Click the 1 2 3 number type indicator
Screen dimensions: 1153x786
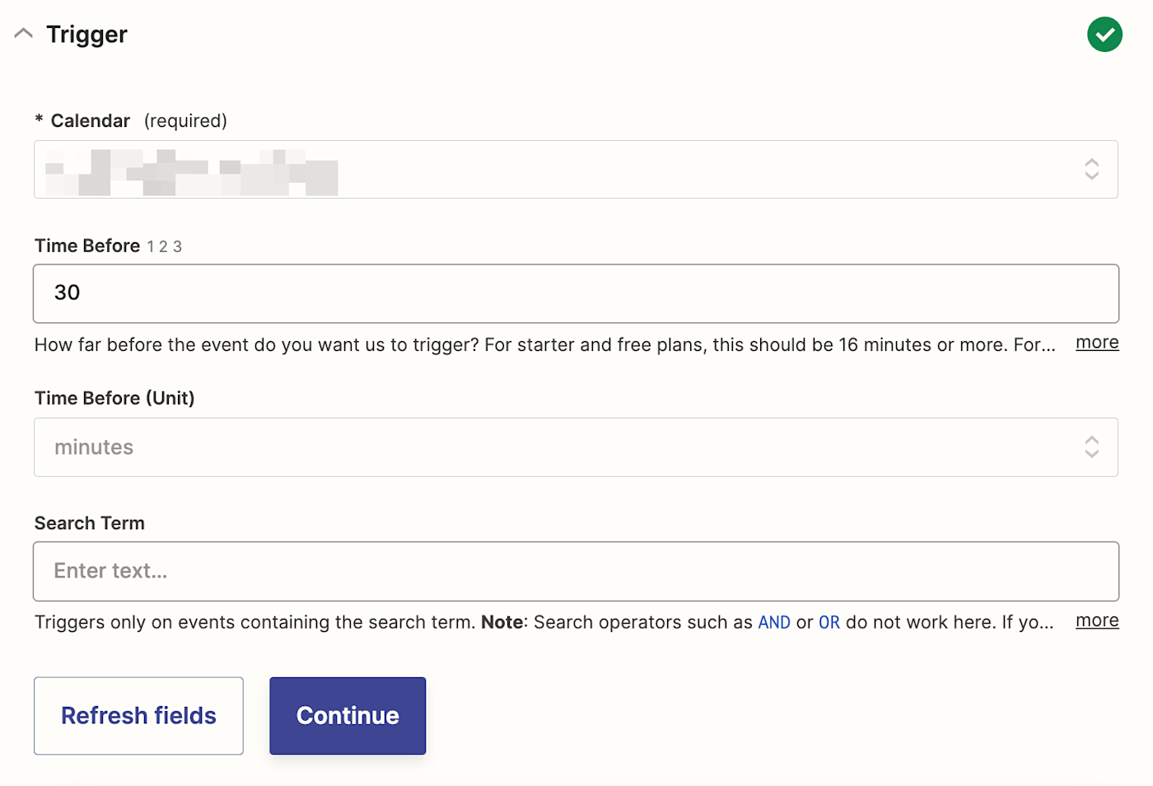(165, 247)
